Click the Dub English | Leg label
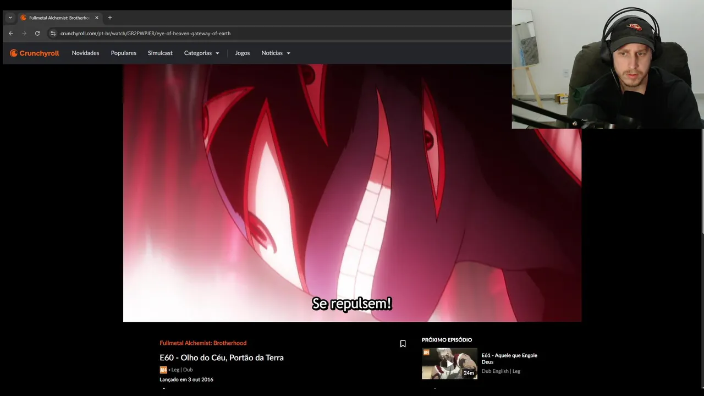704x396 pixels. (x=501, y=371)
